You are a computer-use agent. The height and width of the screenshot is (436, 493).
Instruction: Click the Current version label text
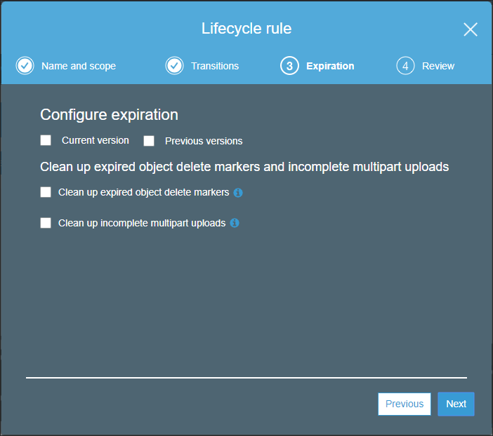96,140
